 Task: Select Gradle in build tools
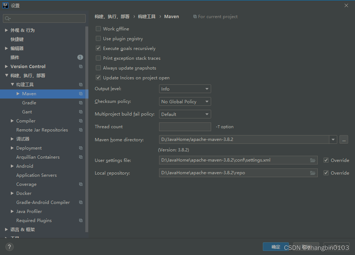pos(29,103)
